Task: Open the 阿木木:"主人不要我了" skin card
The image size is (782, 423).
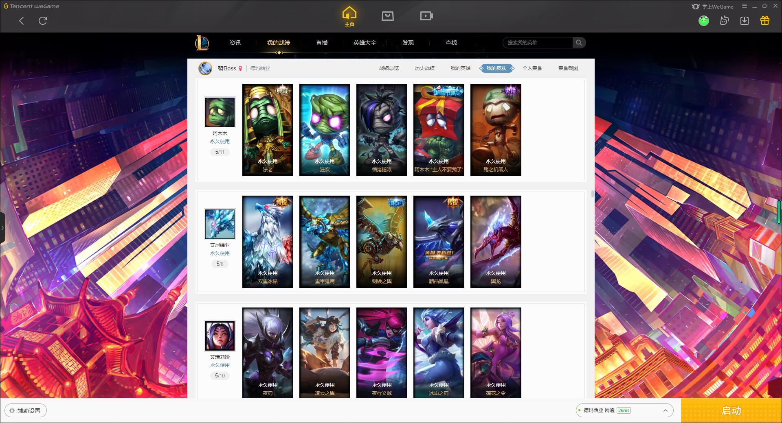Action: (x=439, y=130)
